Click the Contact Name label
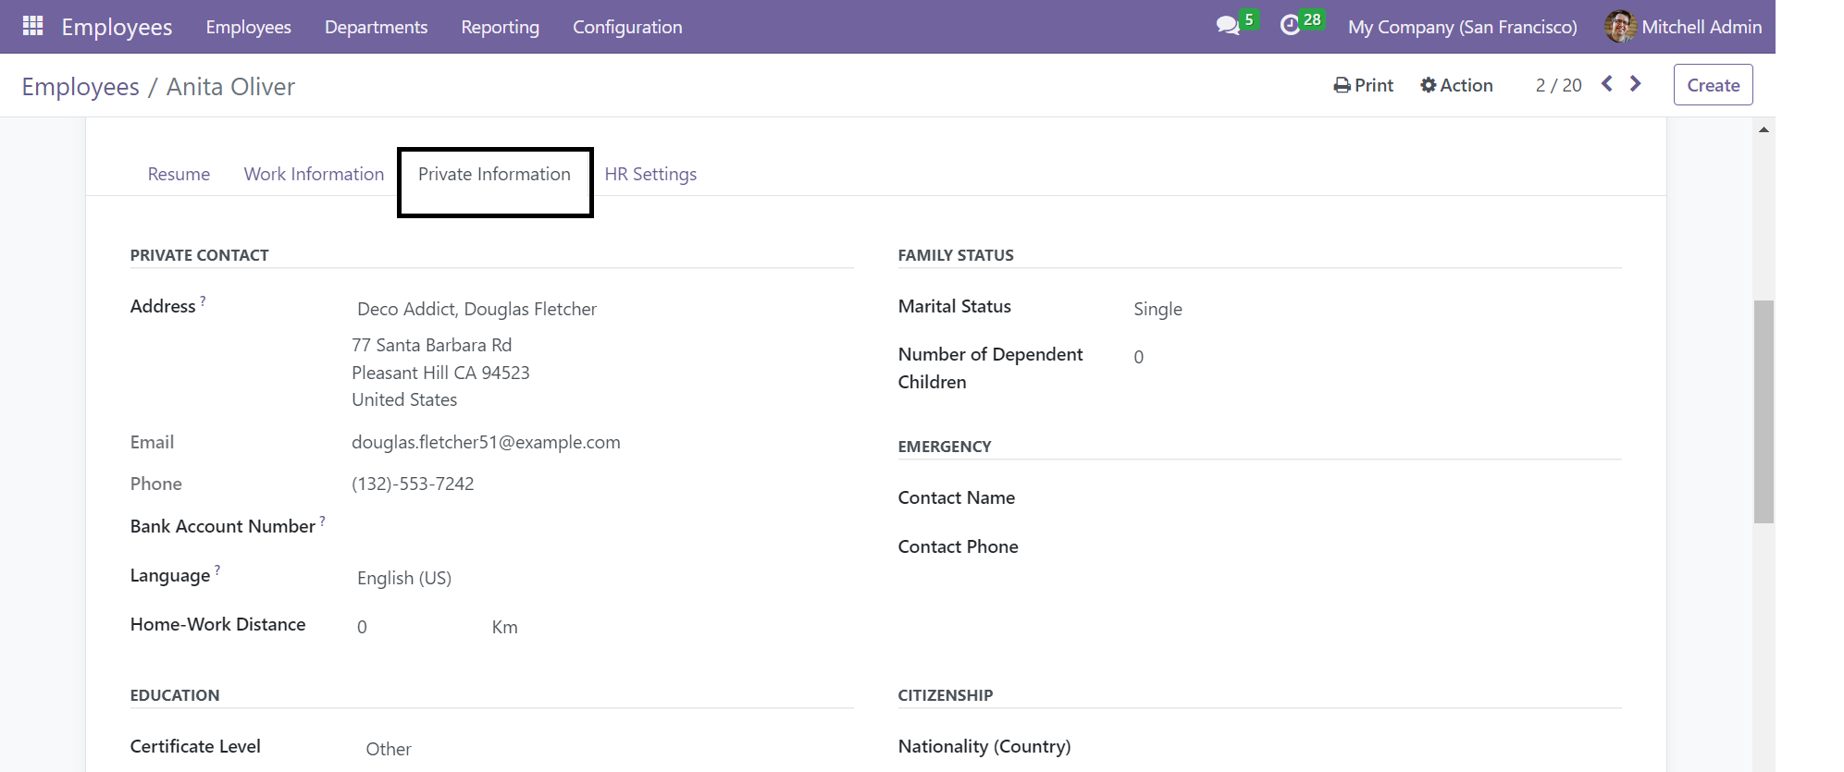 tap(956, 497)
